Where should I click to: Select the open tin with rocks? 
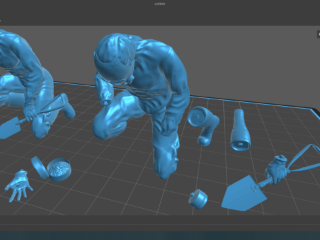point(59,170)
